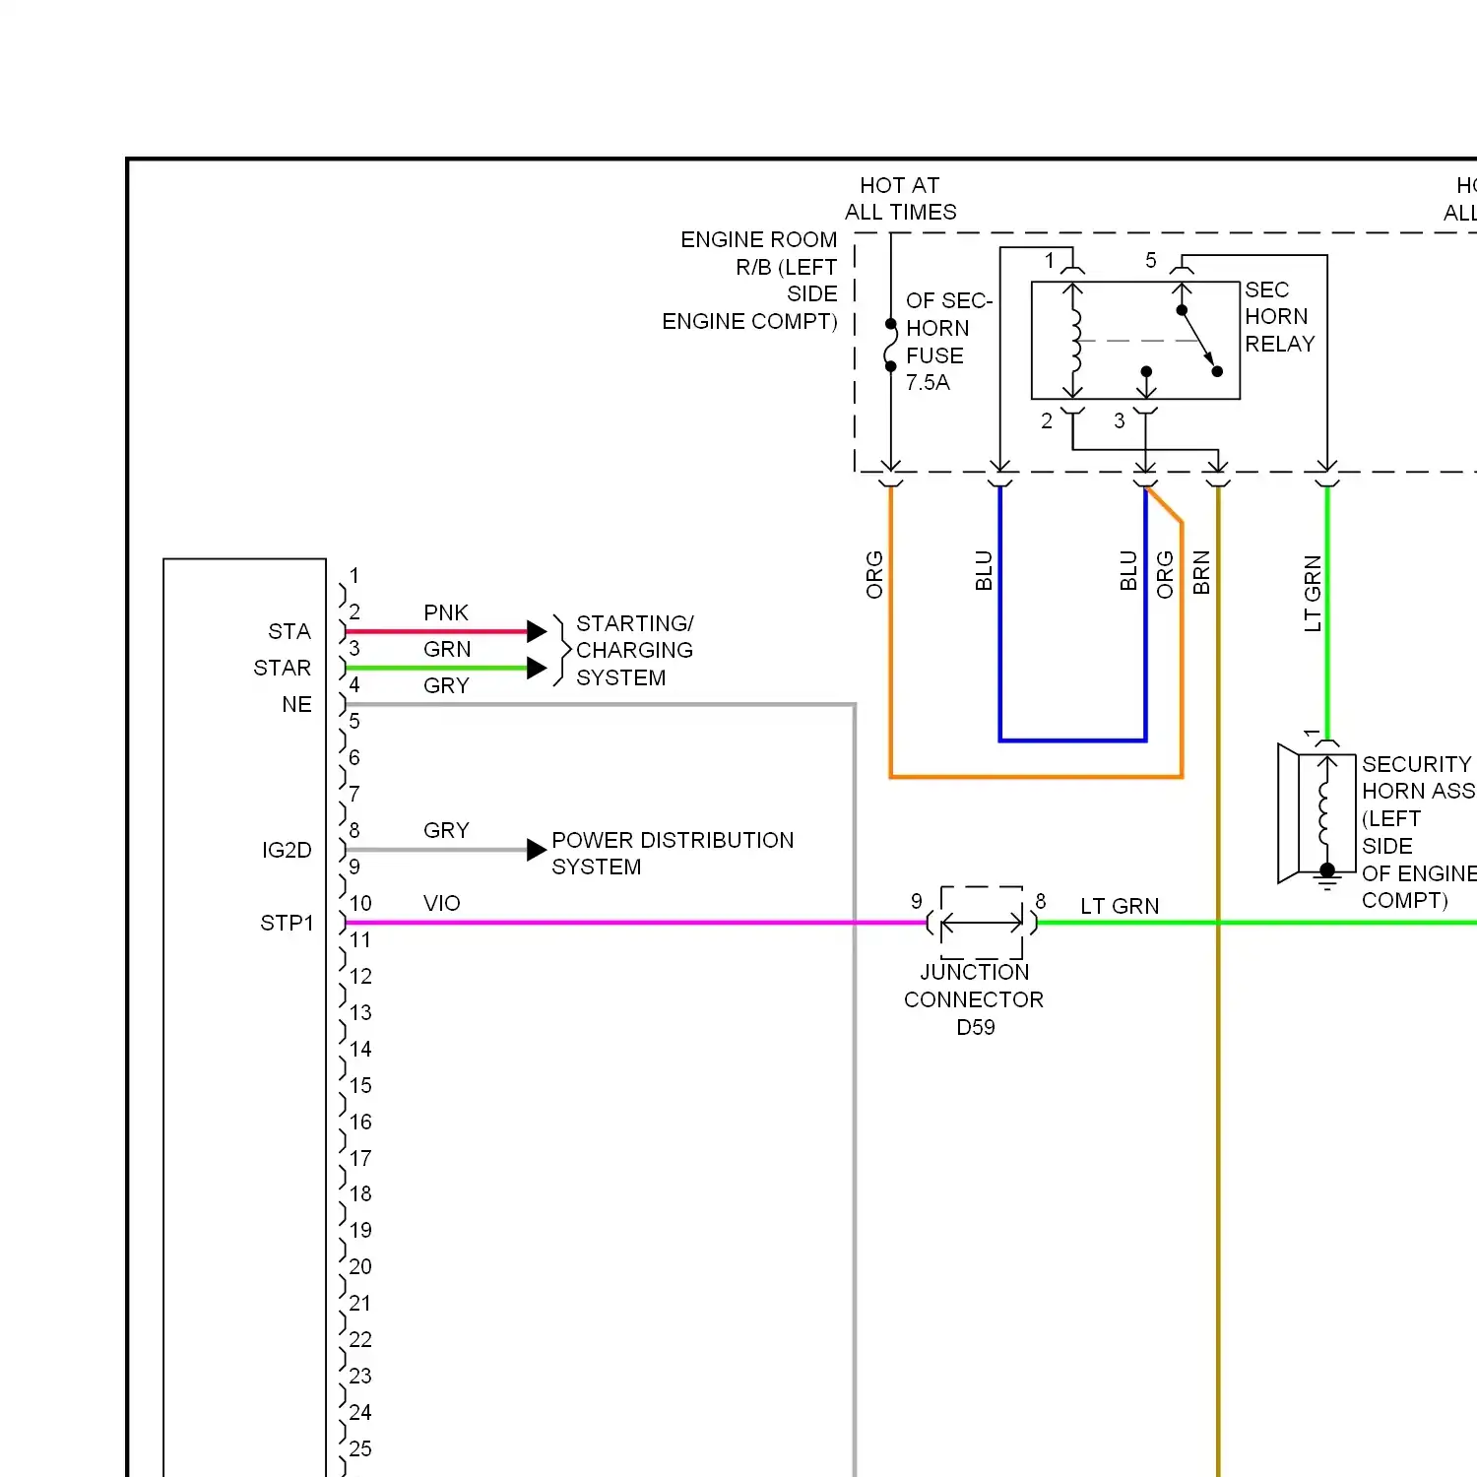The width and height of the screenshot is (1477, 1477).
Task: Click the POWER DISTRIBUTION SYSTEM reference text
Action: 673,853
